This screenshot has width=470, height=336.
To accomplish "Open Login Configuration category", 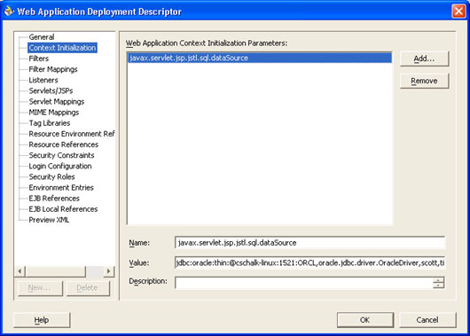I will pyautogui.click(x=60, y=166).
